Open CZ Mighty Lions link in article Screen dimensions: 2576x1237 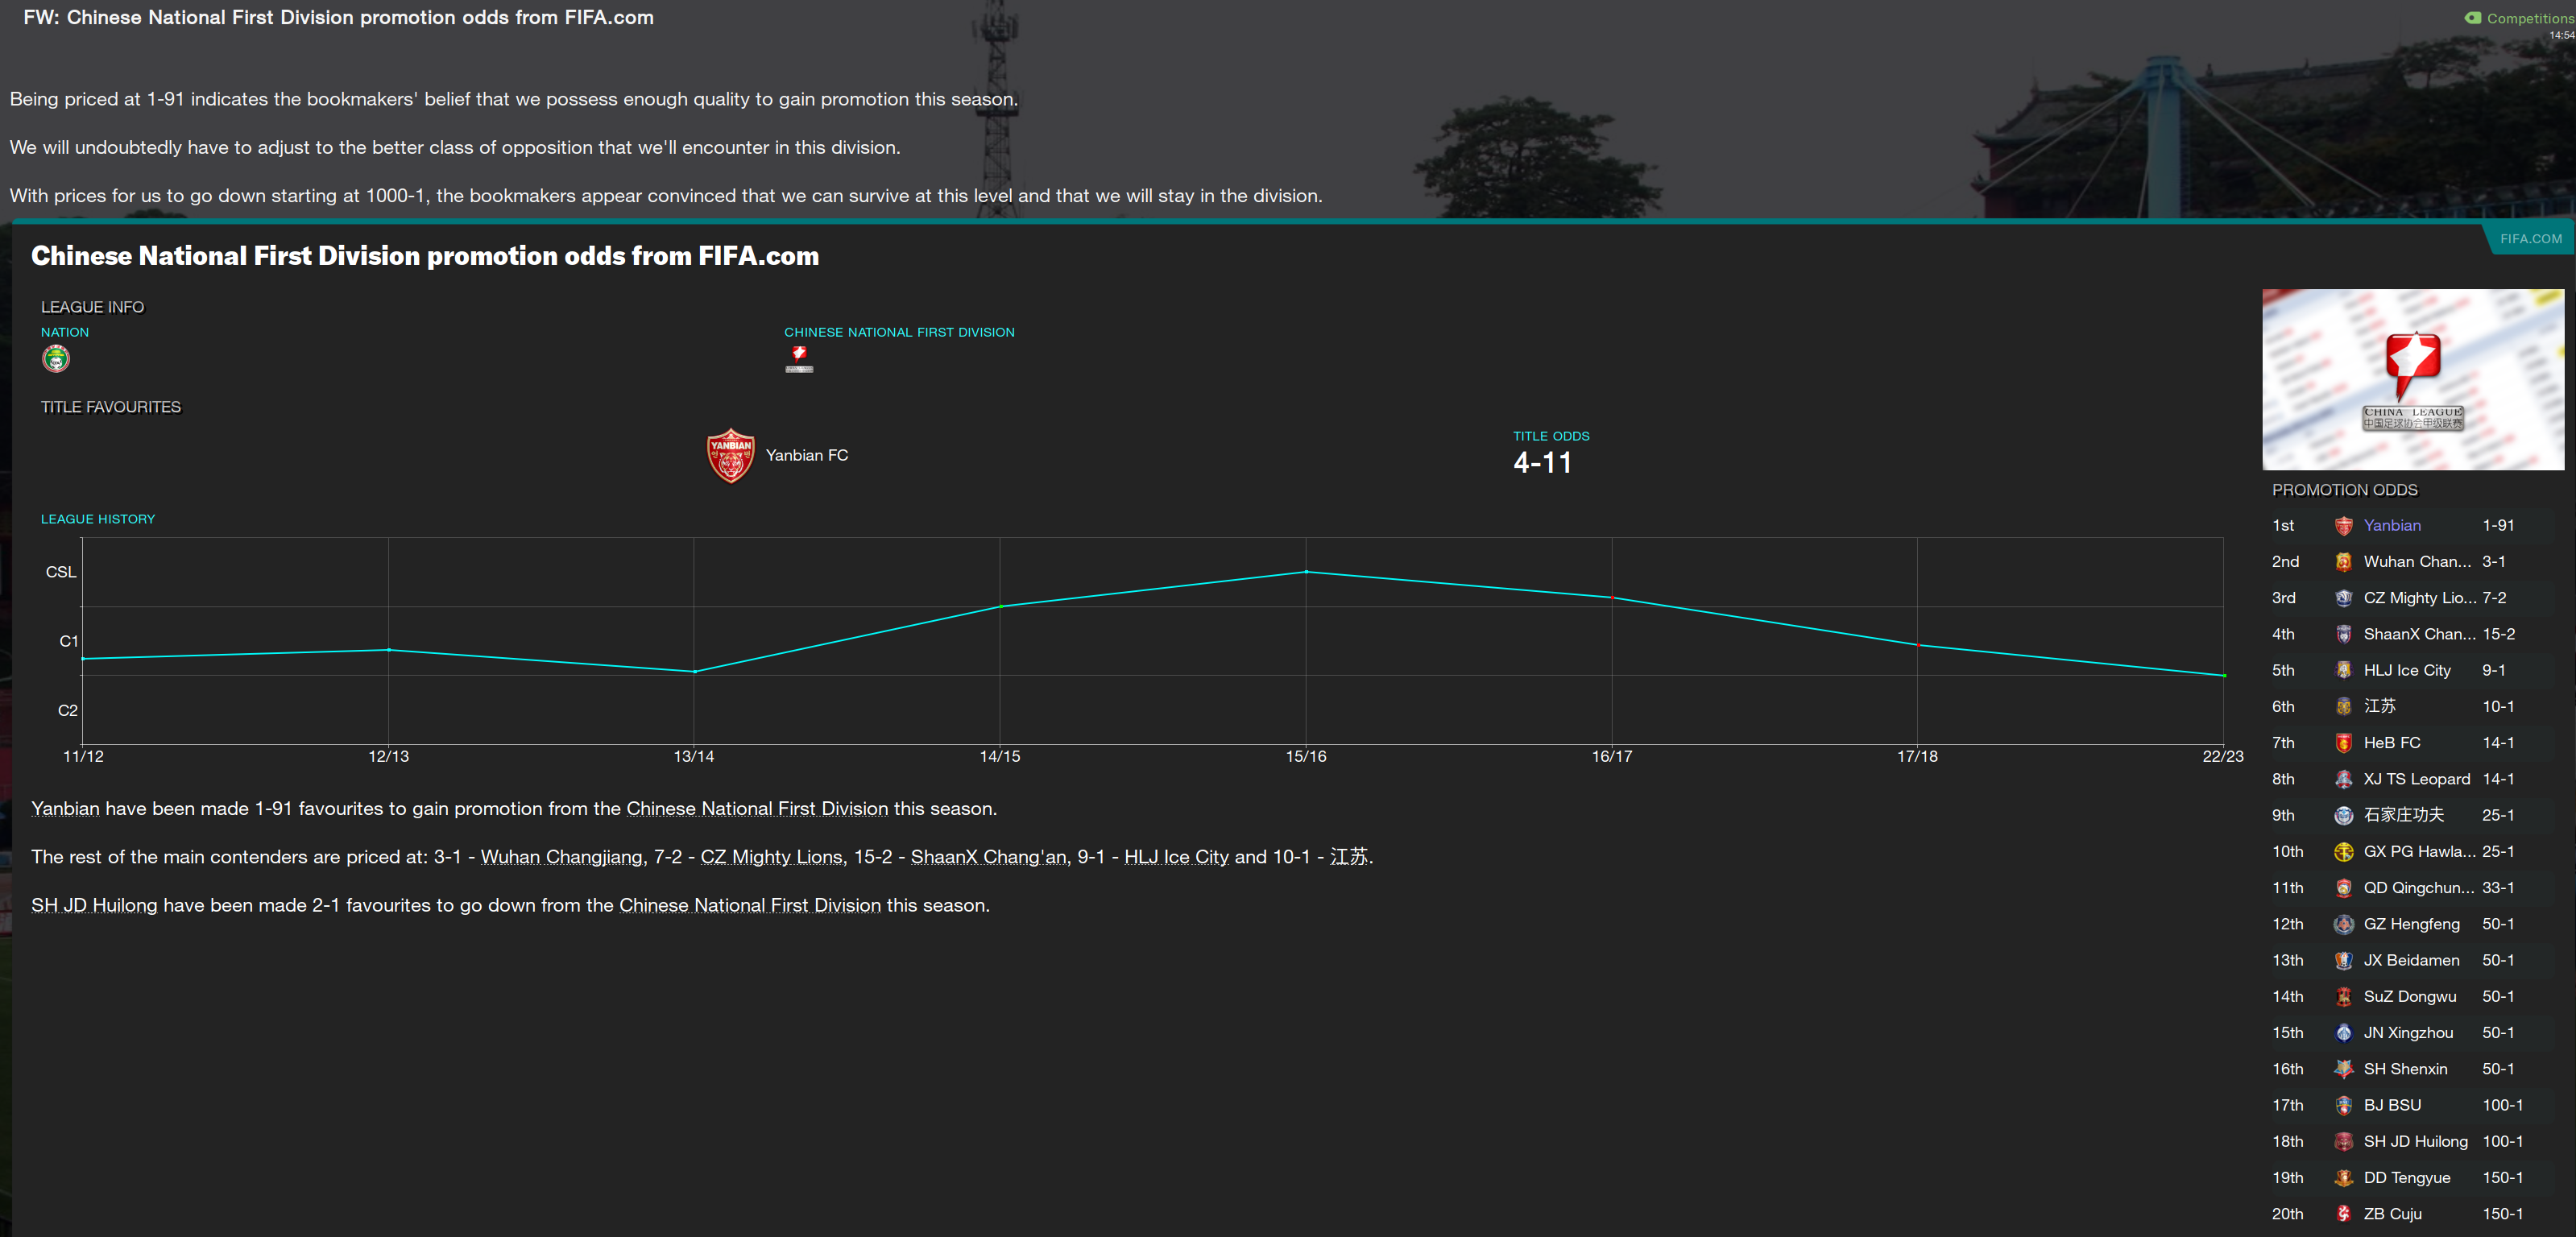(771, 857)
